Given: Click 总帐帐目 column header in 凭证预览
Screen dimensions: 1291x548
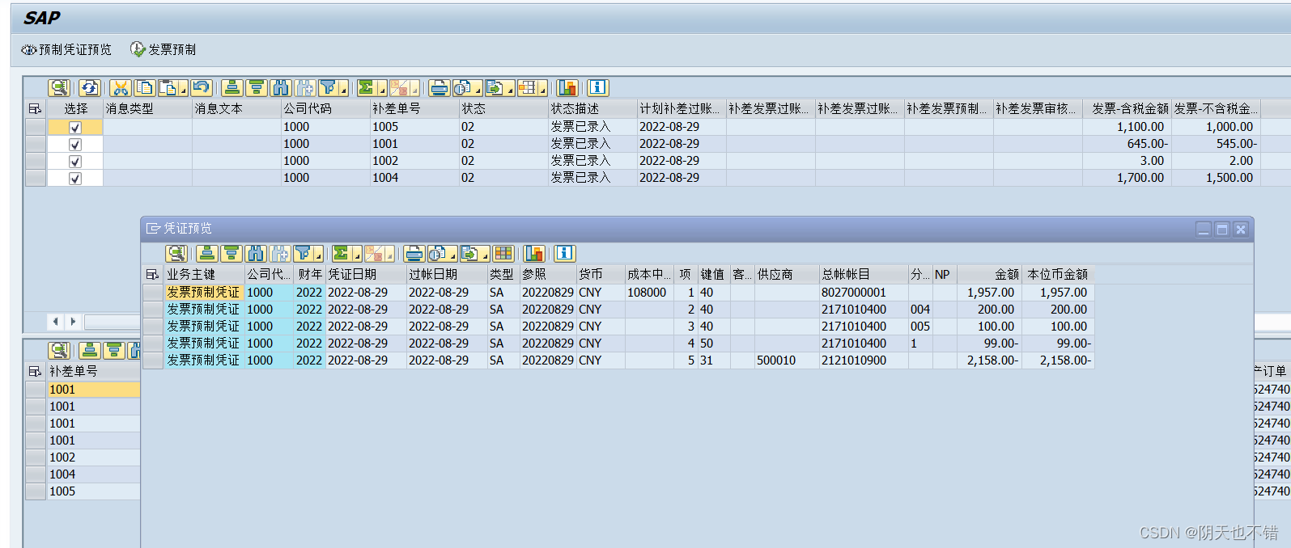Looking at the screenshot, I should [x=864, y=275].
